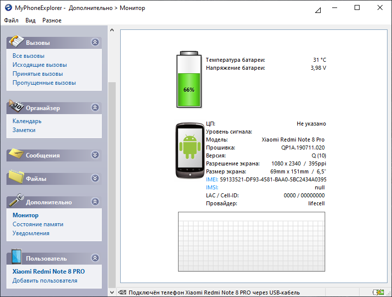Click the MyPhoneExplorer app icon in title bar
Image resolution: width=392 pixels, height=297 pixels.
tap(8, 8)
